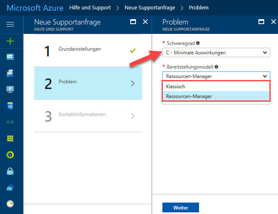Viewport: 278px width, 214px height.
Task: Click the Bereitstellungsmodell info icon
Action: 216,67
